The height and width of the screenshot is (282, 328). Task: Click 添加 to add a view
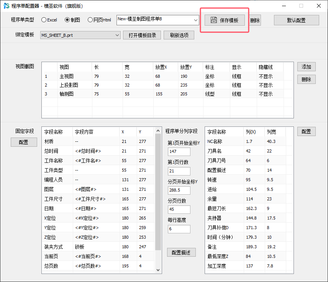(306, 67)
